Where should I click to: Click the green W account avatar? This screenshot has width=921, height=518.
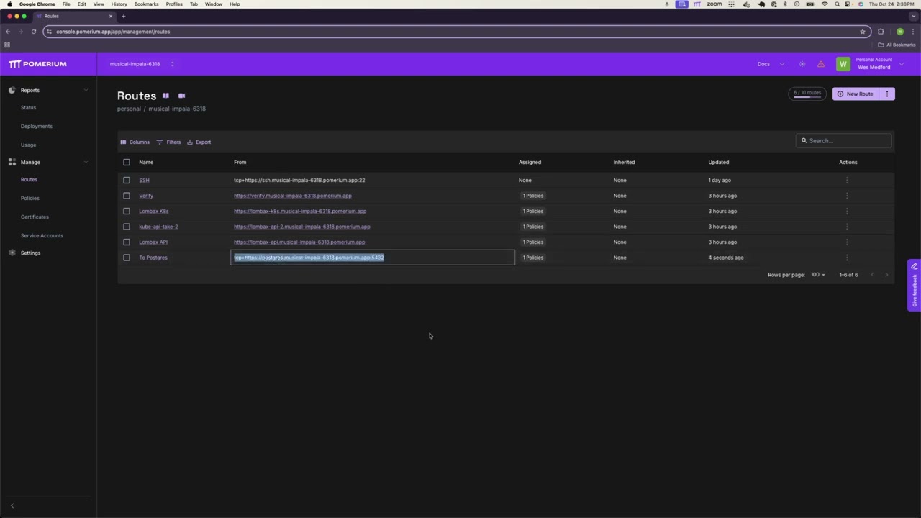coord(843,64)
